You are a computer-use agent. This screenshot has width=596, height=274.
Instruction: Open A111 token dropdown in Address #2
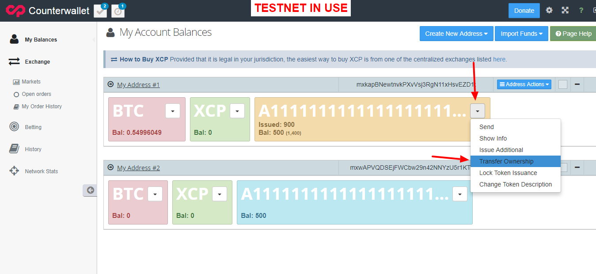[460, 194]
